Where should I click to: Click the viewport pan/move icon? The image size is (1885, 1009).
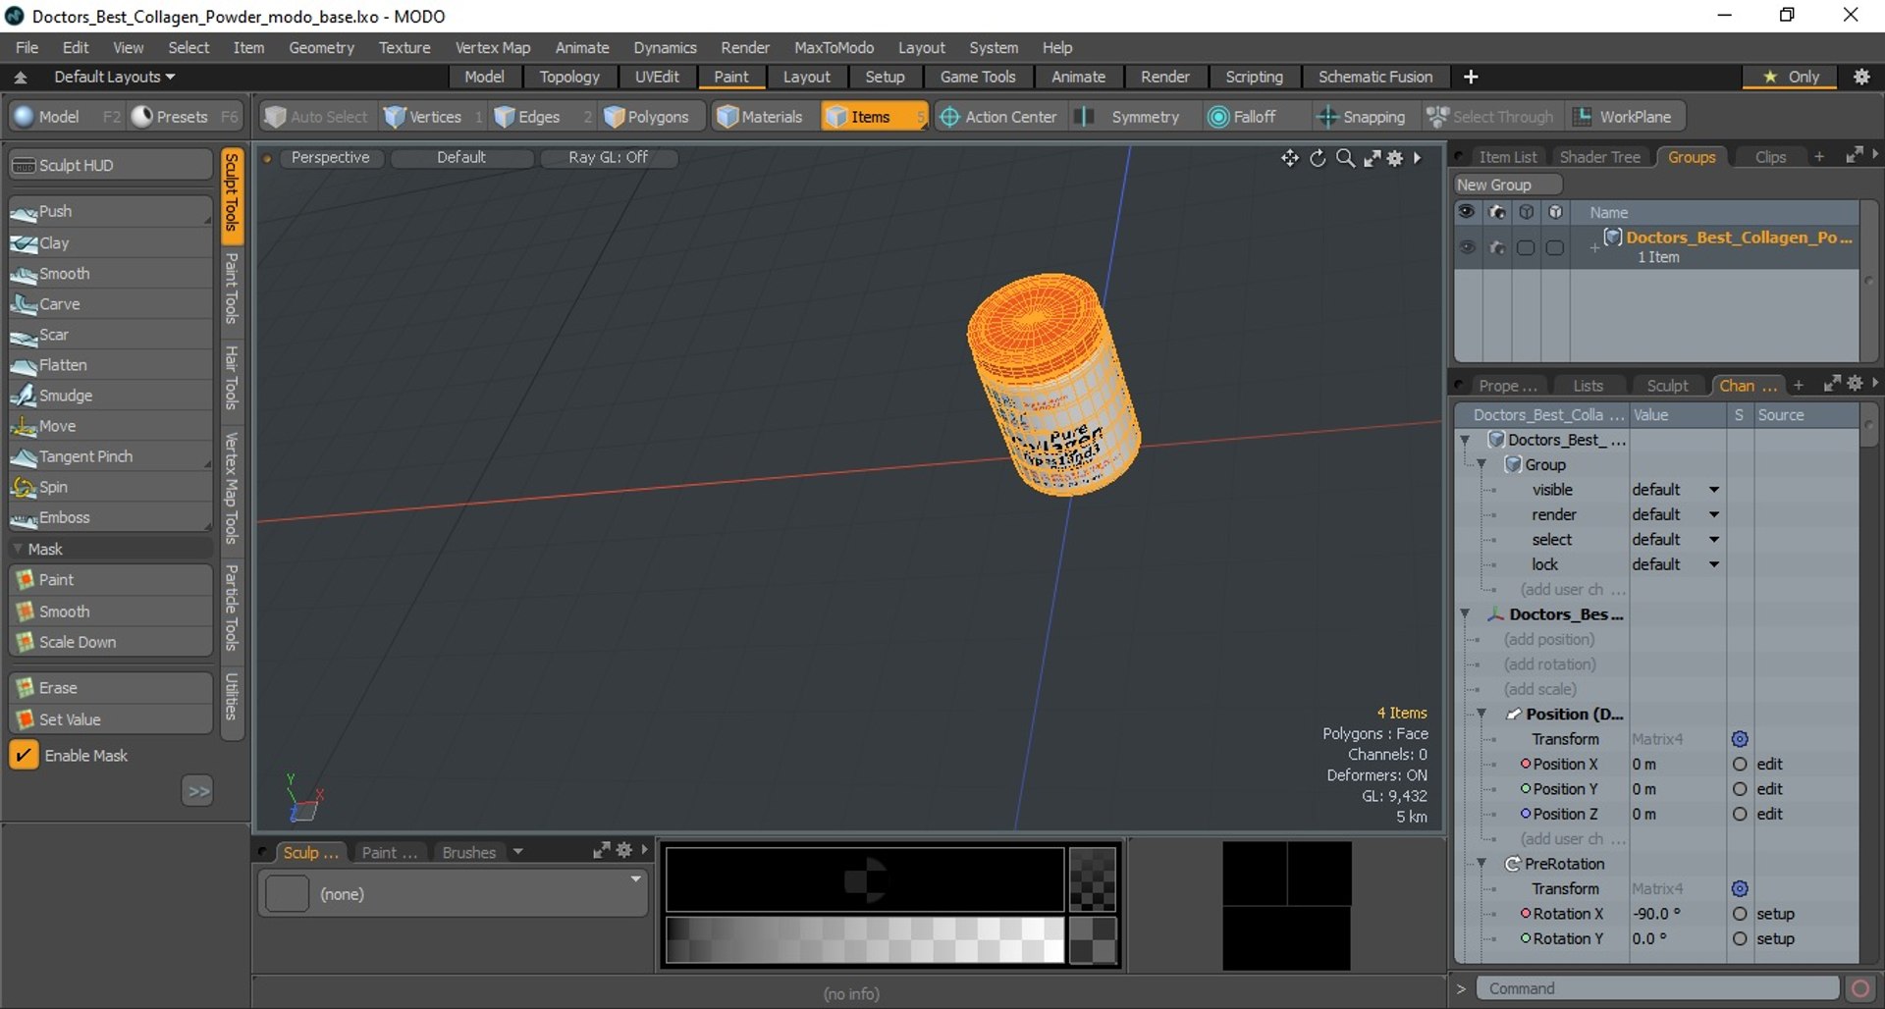(x=1290, y=158)
